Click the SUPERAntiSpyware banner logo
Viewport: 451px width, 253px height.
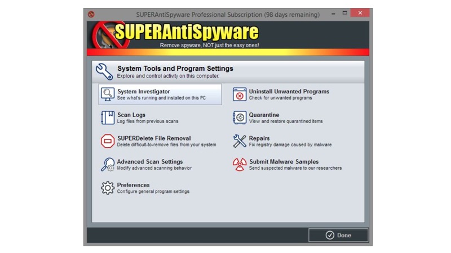click(175, 35)
